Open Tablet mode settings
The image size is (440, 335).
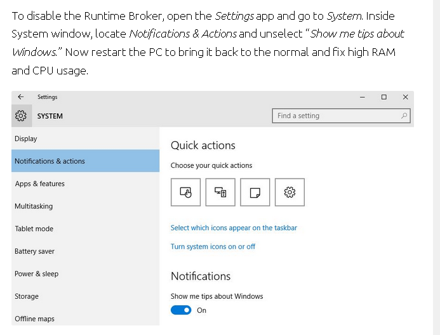85,228
